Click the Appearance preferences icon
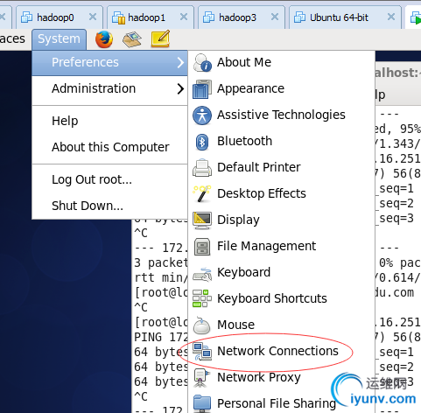The height and width of the screenshot is (413, 421). [202, 89]
